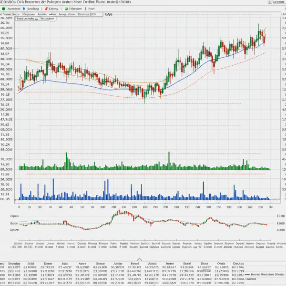This screenshot has height=286, width=286.
Task: Click the 'Decer' column header in data table
Action: 48,264
